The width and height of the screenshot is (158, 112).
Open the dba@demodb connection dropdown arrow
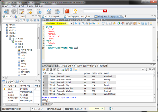pos(71,24)
